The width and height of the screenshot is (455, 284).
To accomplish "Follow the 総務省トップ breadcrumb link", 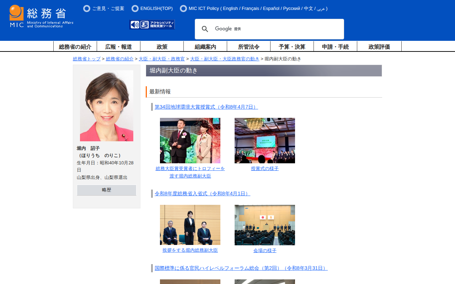I will coord(87,59).
